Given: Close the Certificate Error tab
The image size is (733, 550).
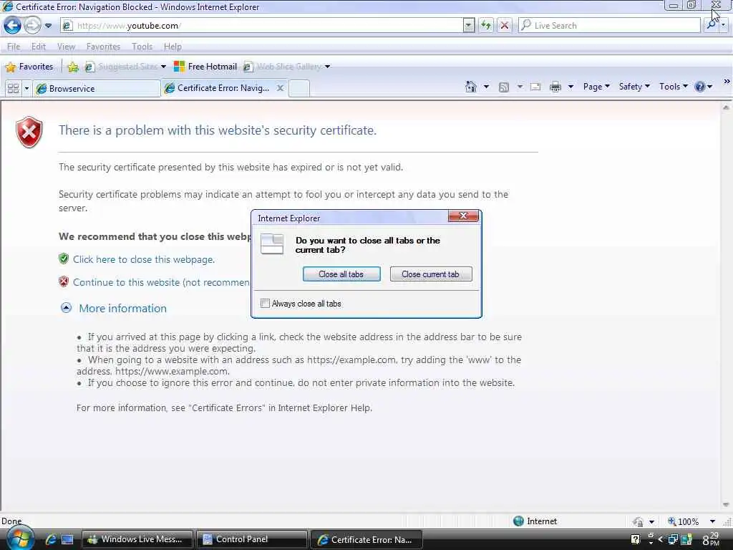Looking at the screenshot, I should [x=280, y=88].
